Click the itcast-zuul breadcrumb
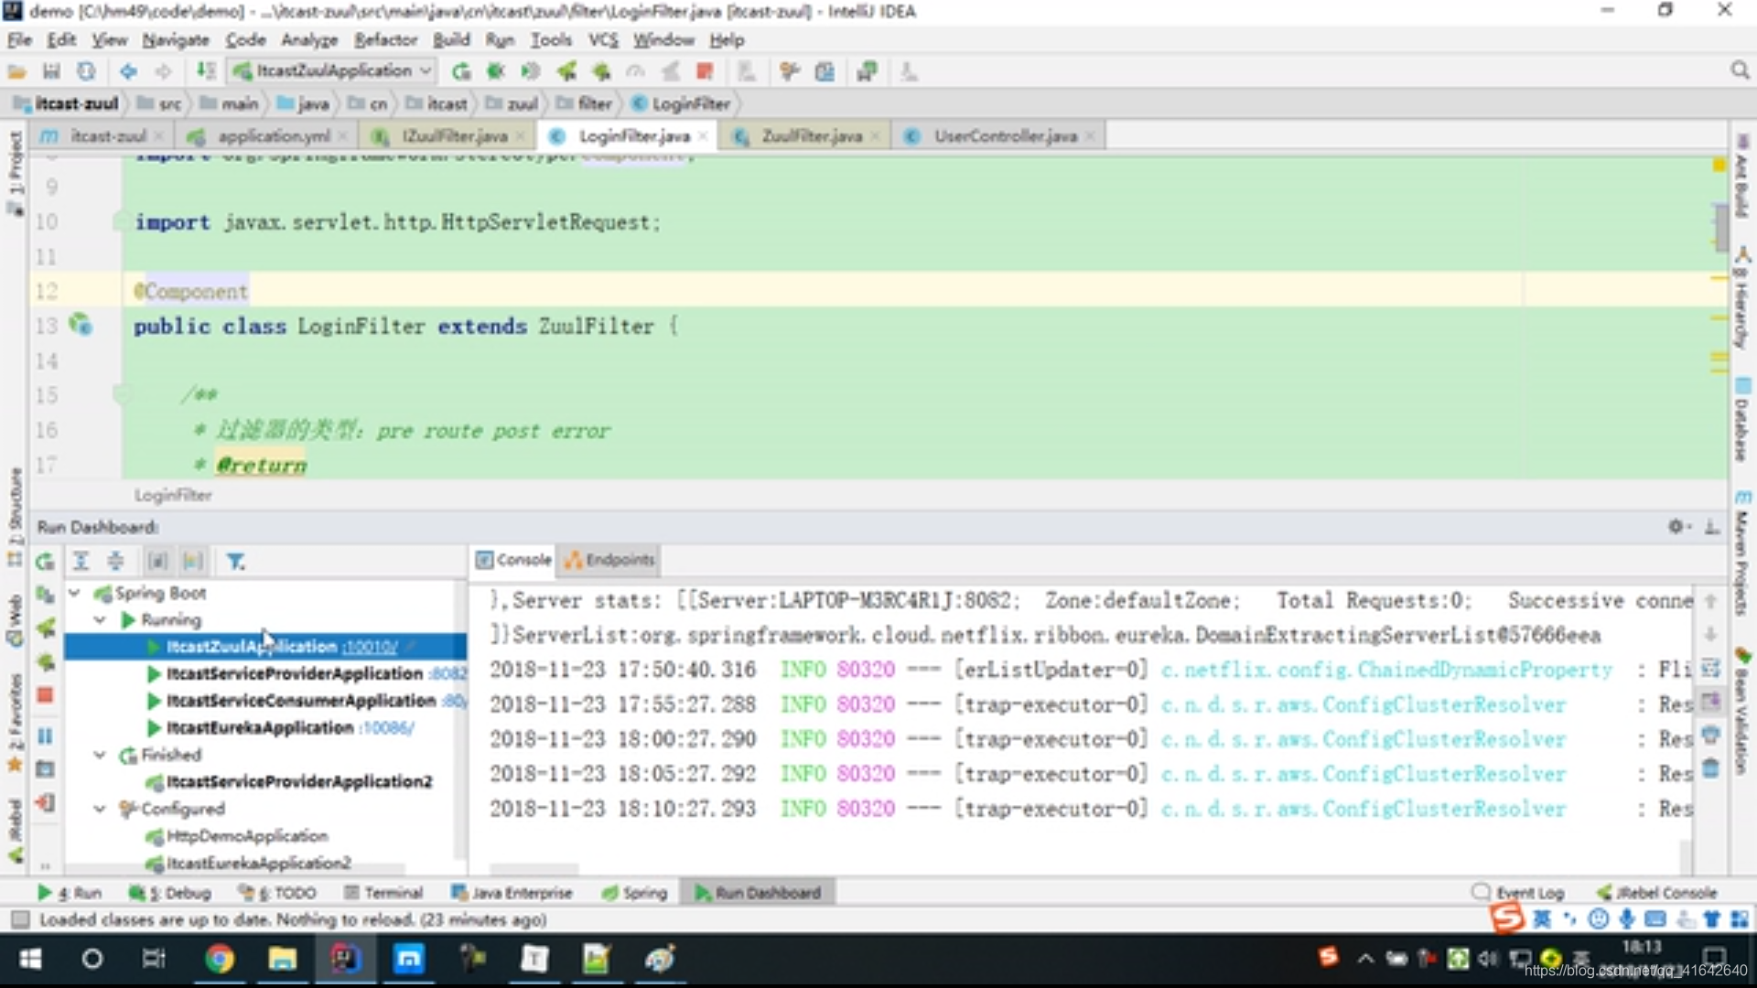The height and width of the screenshot is (988, 1757). tap(69, 103)
